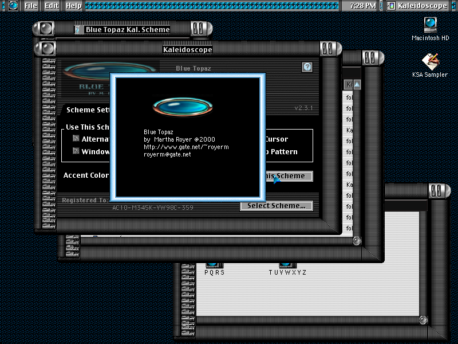Click the 'v2.3.1' version text
458x344 pixels.
click(x=303, y=108)
